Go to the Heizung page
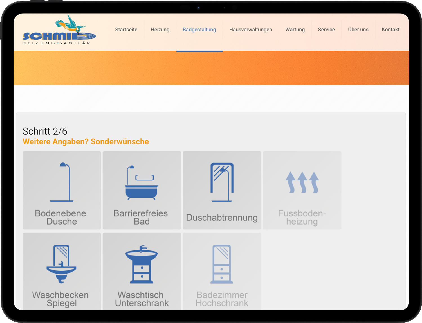This screenshot has width=422, height=323. click(160, 30)
